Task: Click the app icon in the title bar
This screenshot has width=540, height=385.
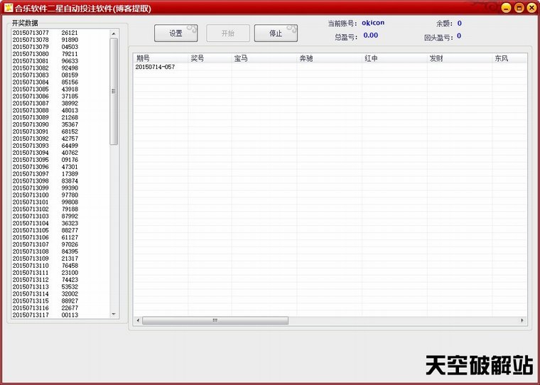Action: pyautogui.click(x=8, y=8)
